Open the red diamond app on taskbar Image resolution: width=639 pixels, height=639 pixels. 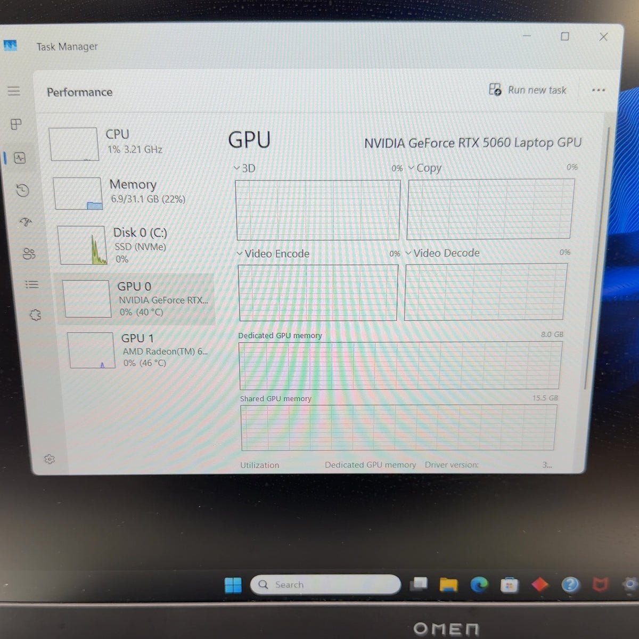point(540,584)
